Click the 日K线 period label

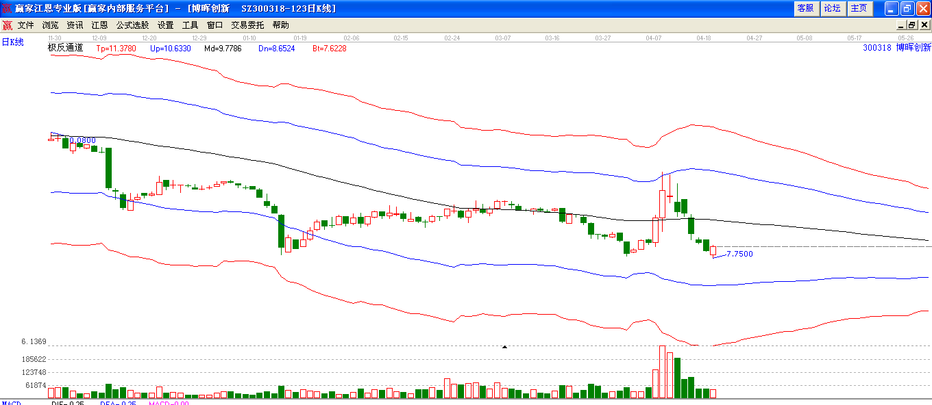click(x=12, y=42)
